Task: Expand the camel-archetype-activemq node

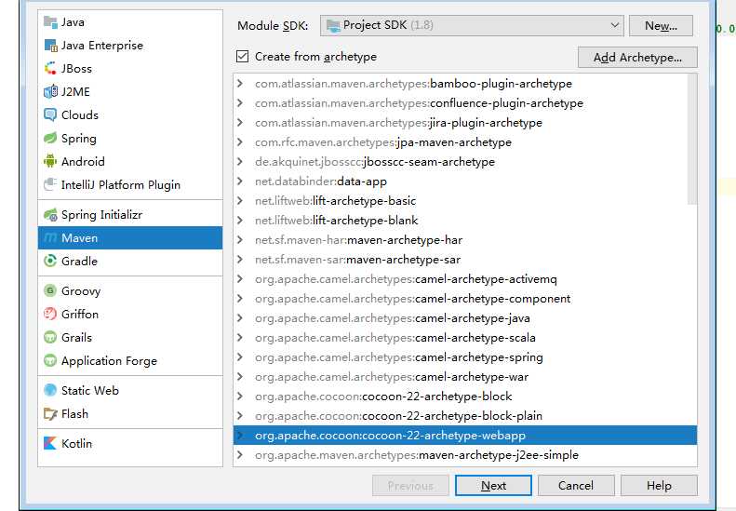Action: 240,279
